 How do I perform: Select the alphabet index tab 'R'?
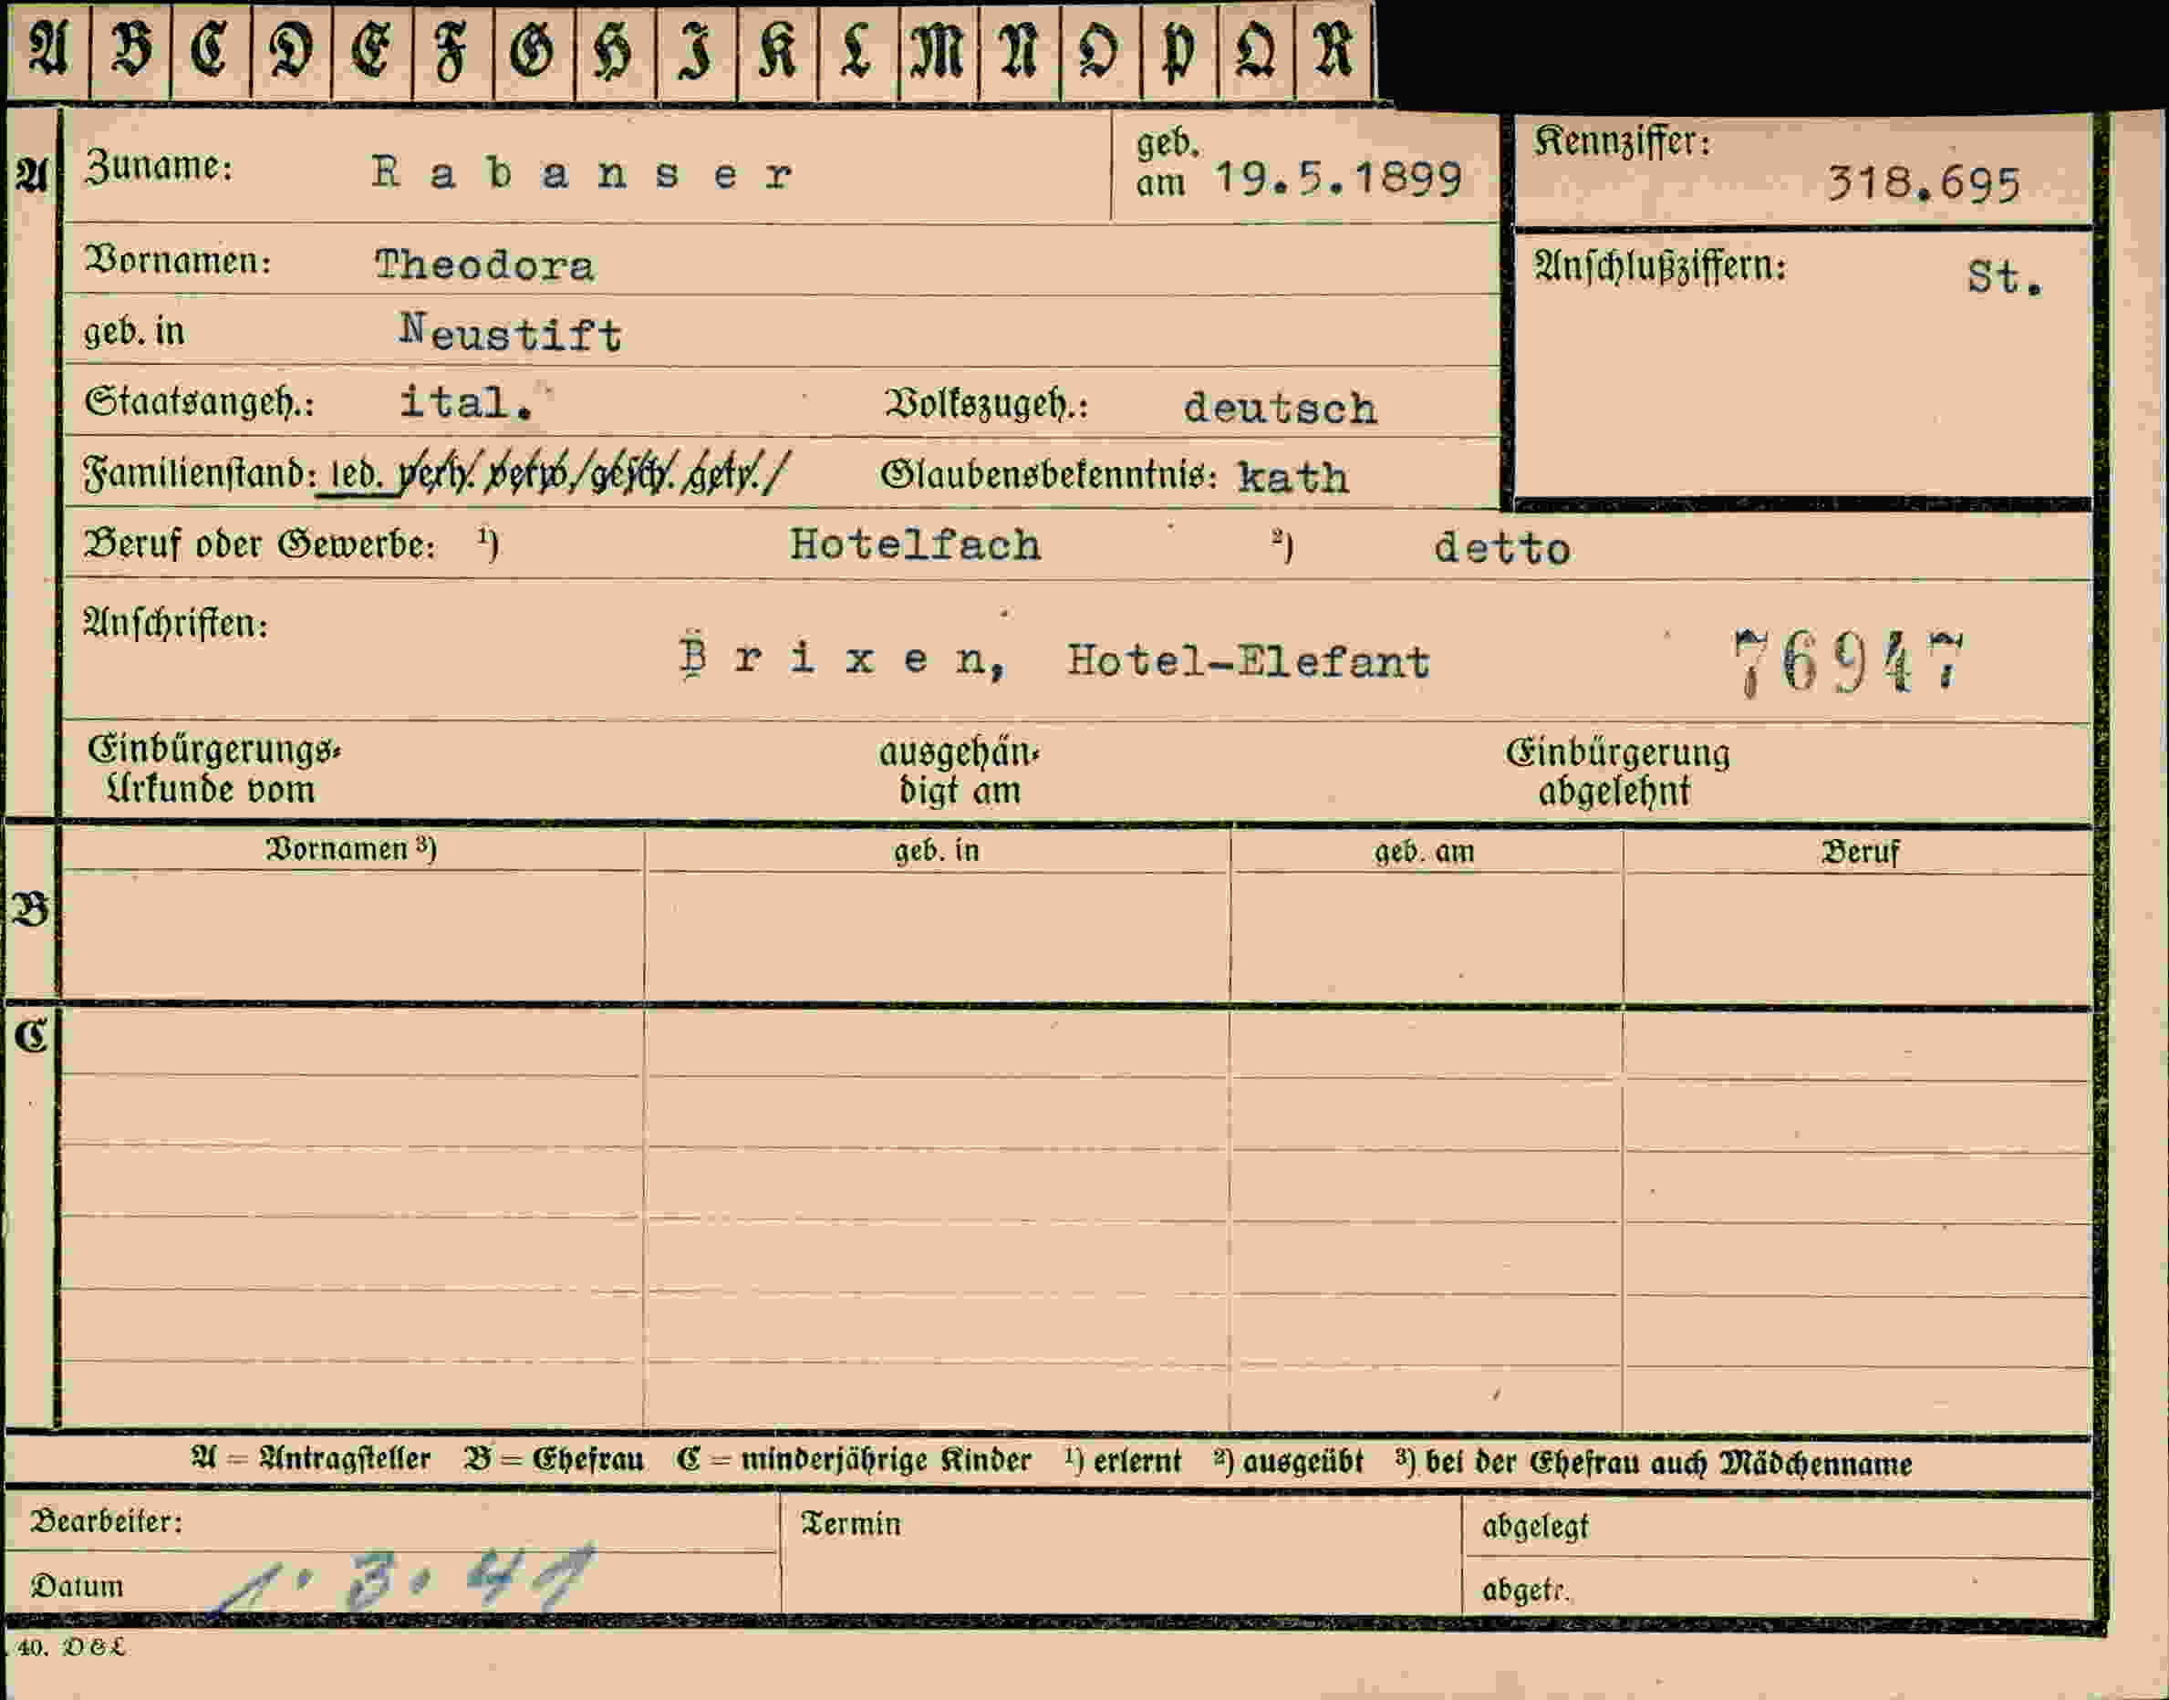click(1334, 52)
